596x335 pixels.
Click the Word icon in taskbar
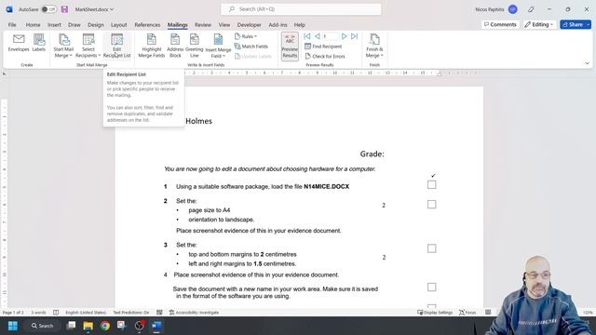click(156, 326)
